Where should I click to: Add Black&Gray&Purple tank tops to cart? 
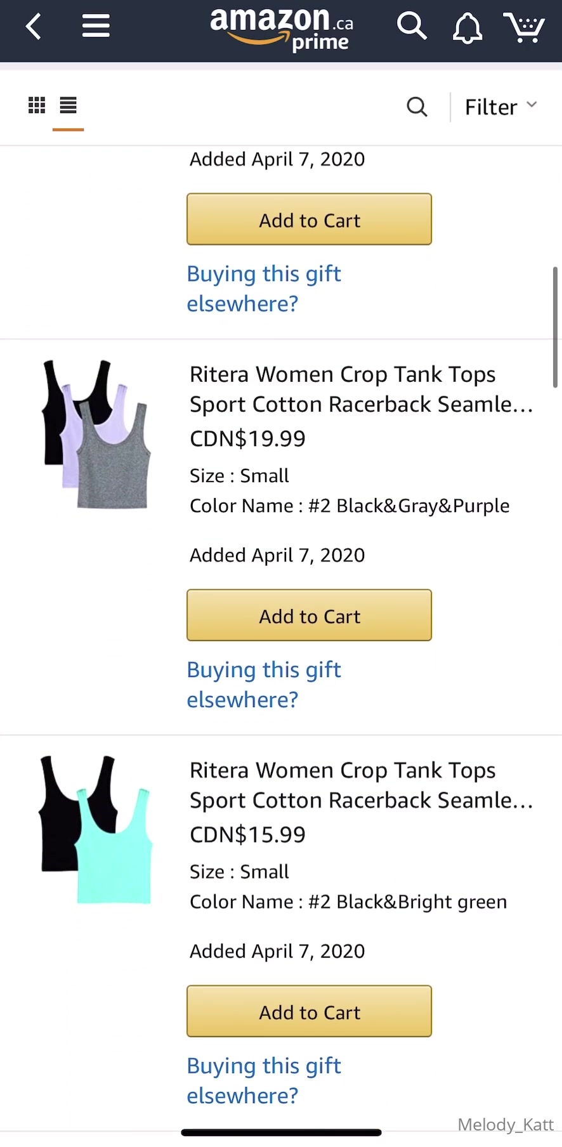(309, 615)
